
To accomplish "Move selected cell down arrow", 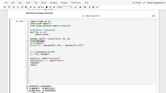I will click(x=34, y=7).
